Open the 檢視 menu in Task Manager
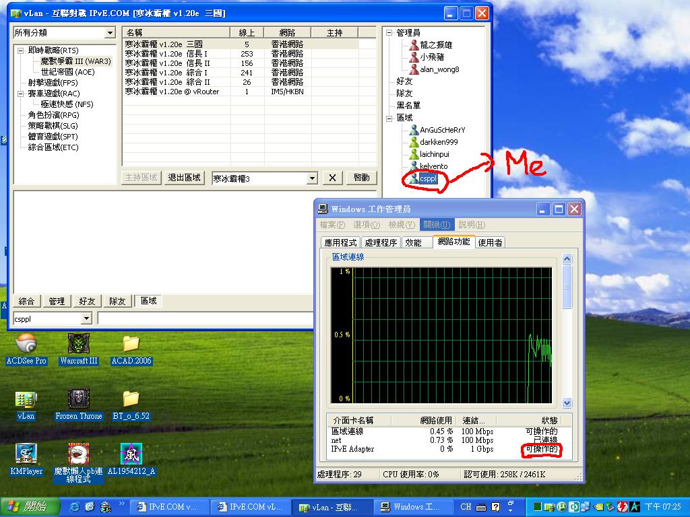This screenshot has height=517, width=690. coord(401,224)
